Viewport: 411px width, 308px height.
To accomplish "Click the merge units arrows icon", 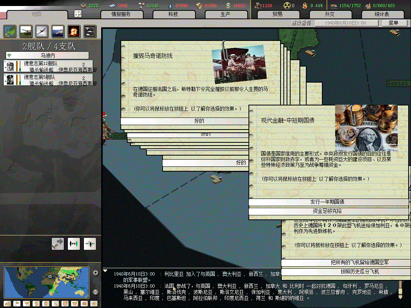I will [90, 243].
